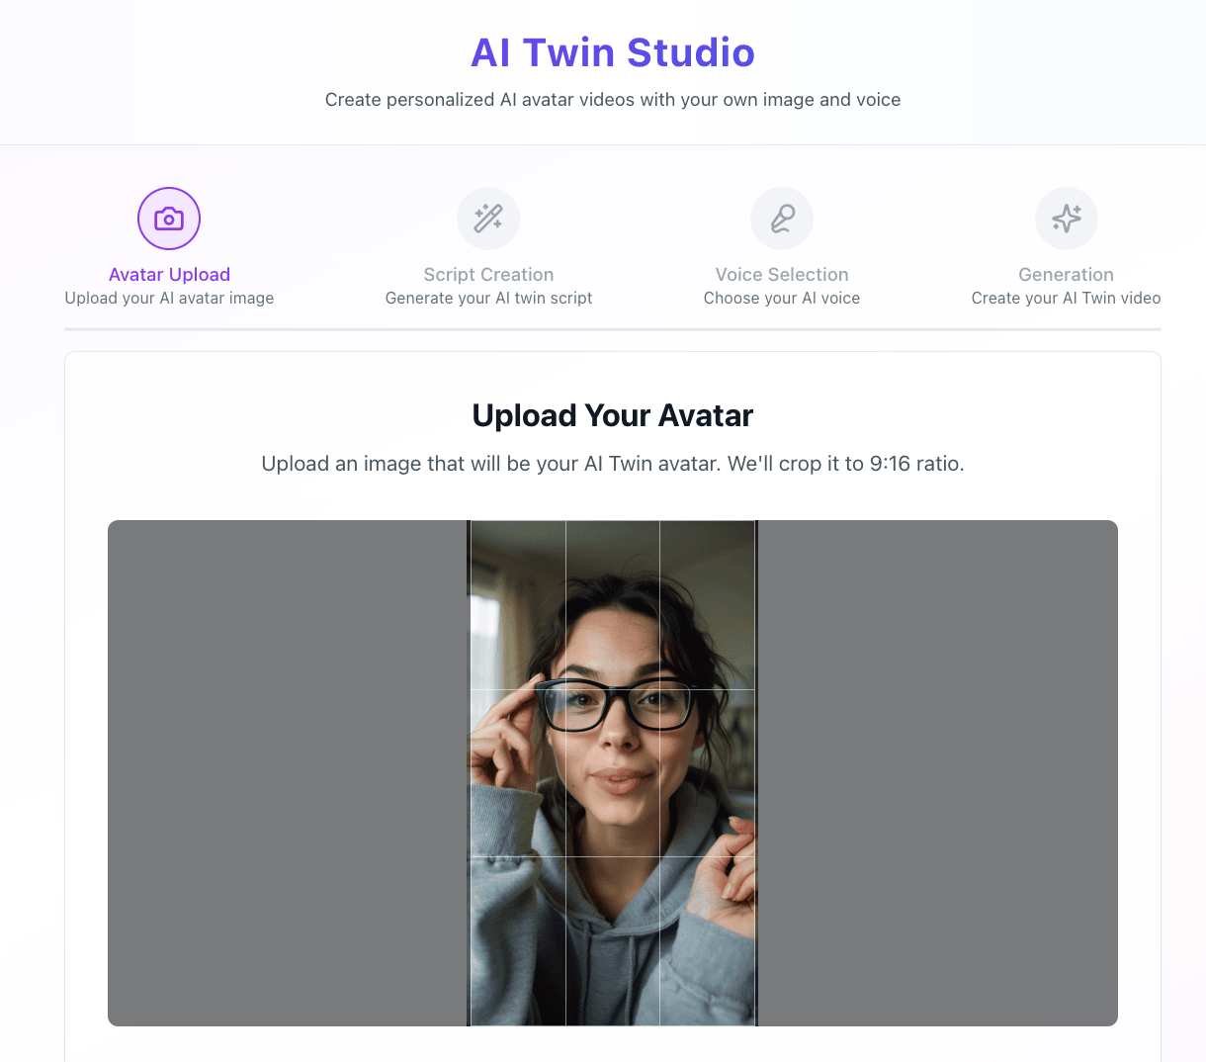Click gray area right of the crop

(x=938, y=773)
